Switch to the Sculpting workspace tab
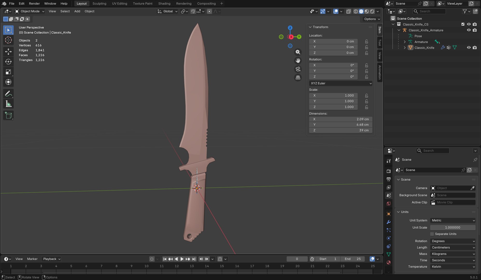Screen dimensions: 481x280 (x=99, y=4)
